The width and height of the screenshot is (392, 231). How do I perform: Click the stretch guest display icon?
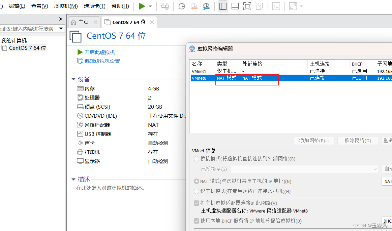click(293, 6)
